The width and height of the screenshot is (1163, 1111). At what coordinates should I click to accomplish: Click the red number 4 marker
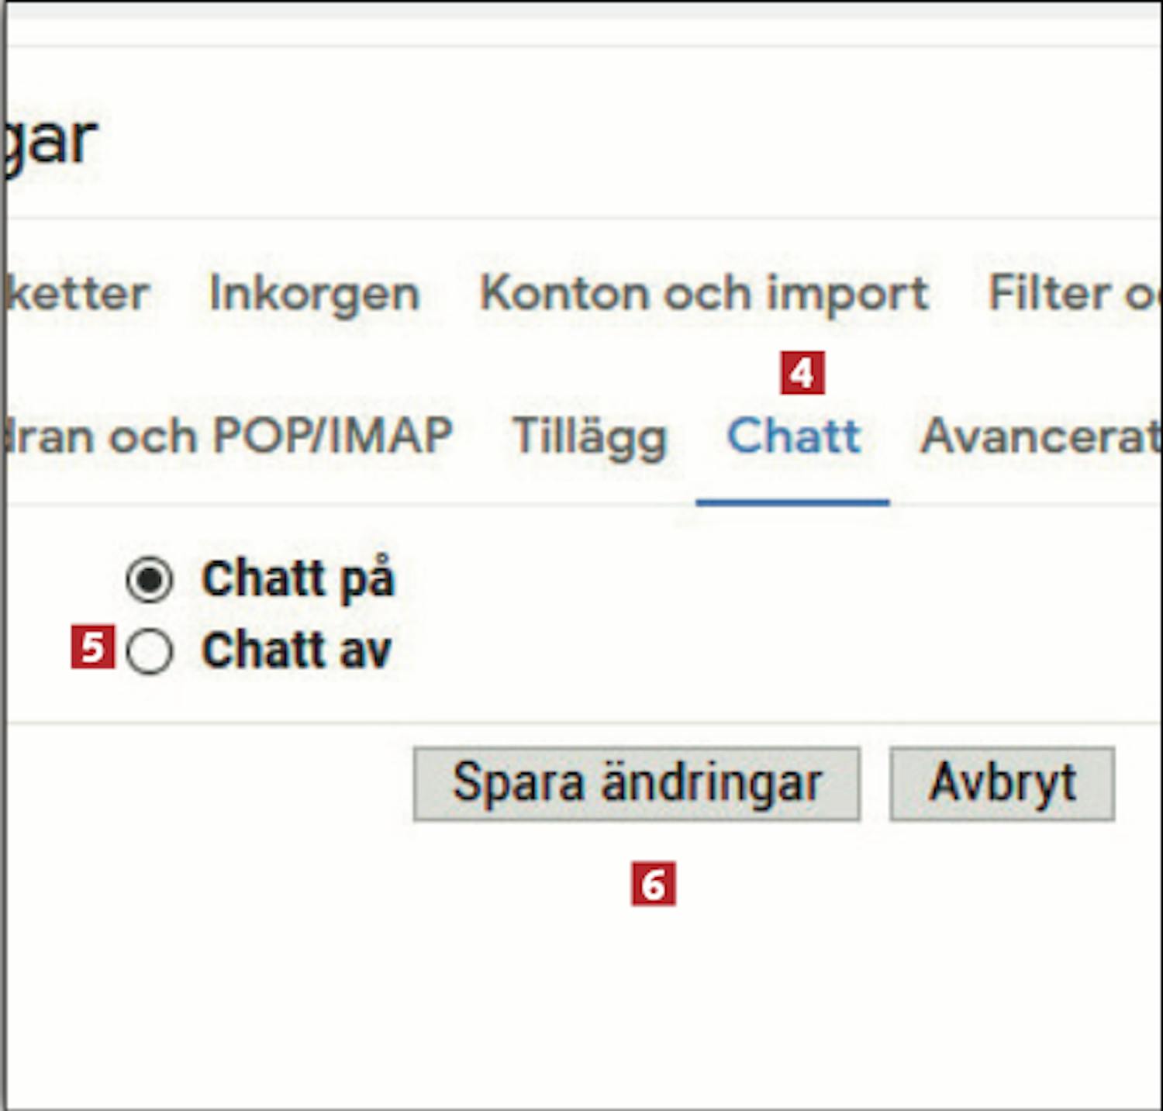[802, 374]
